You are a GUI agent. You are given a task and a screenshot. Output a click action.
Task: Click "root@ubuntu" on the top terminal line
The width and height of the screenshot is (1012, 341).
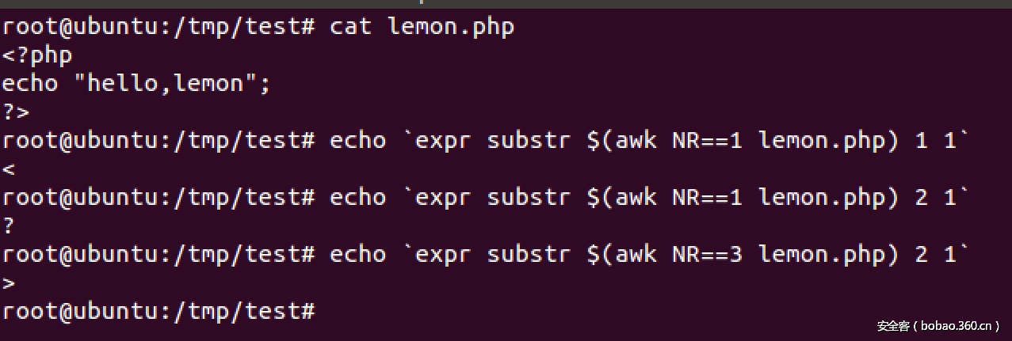click(x=80, y=27)
